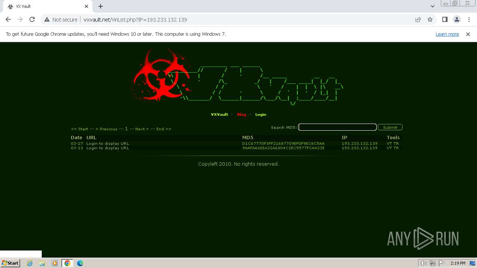Click the MD5 column header
This screenshot has width=477, height=268.
tap(248, 138)
